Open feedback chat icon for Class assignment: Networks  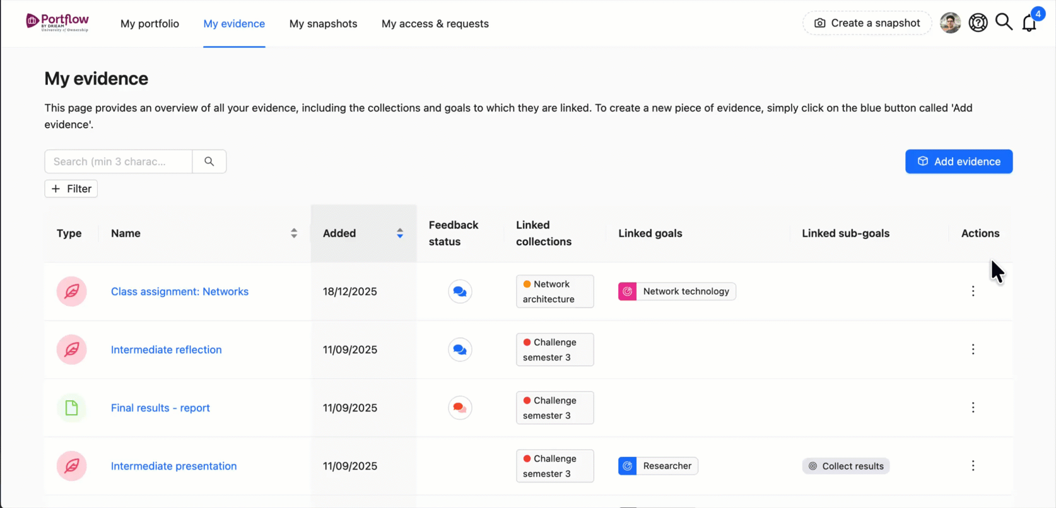pyautogui.click(x=460, y=291)
